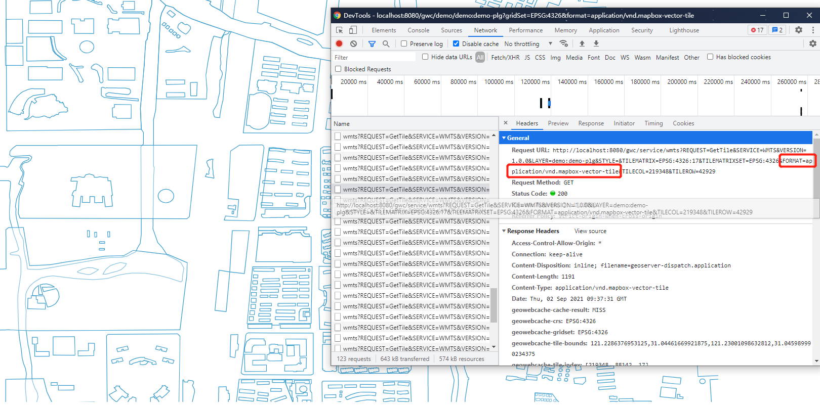Screen dimensions: 820x408
Task: Open the Preview tab of the request
Action: click(558, 123)
